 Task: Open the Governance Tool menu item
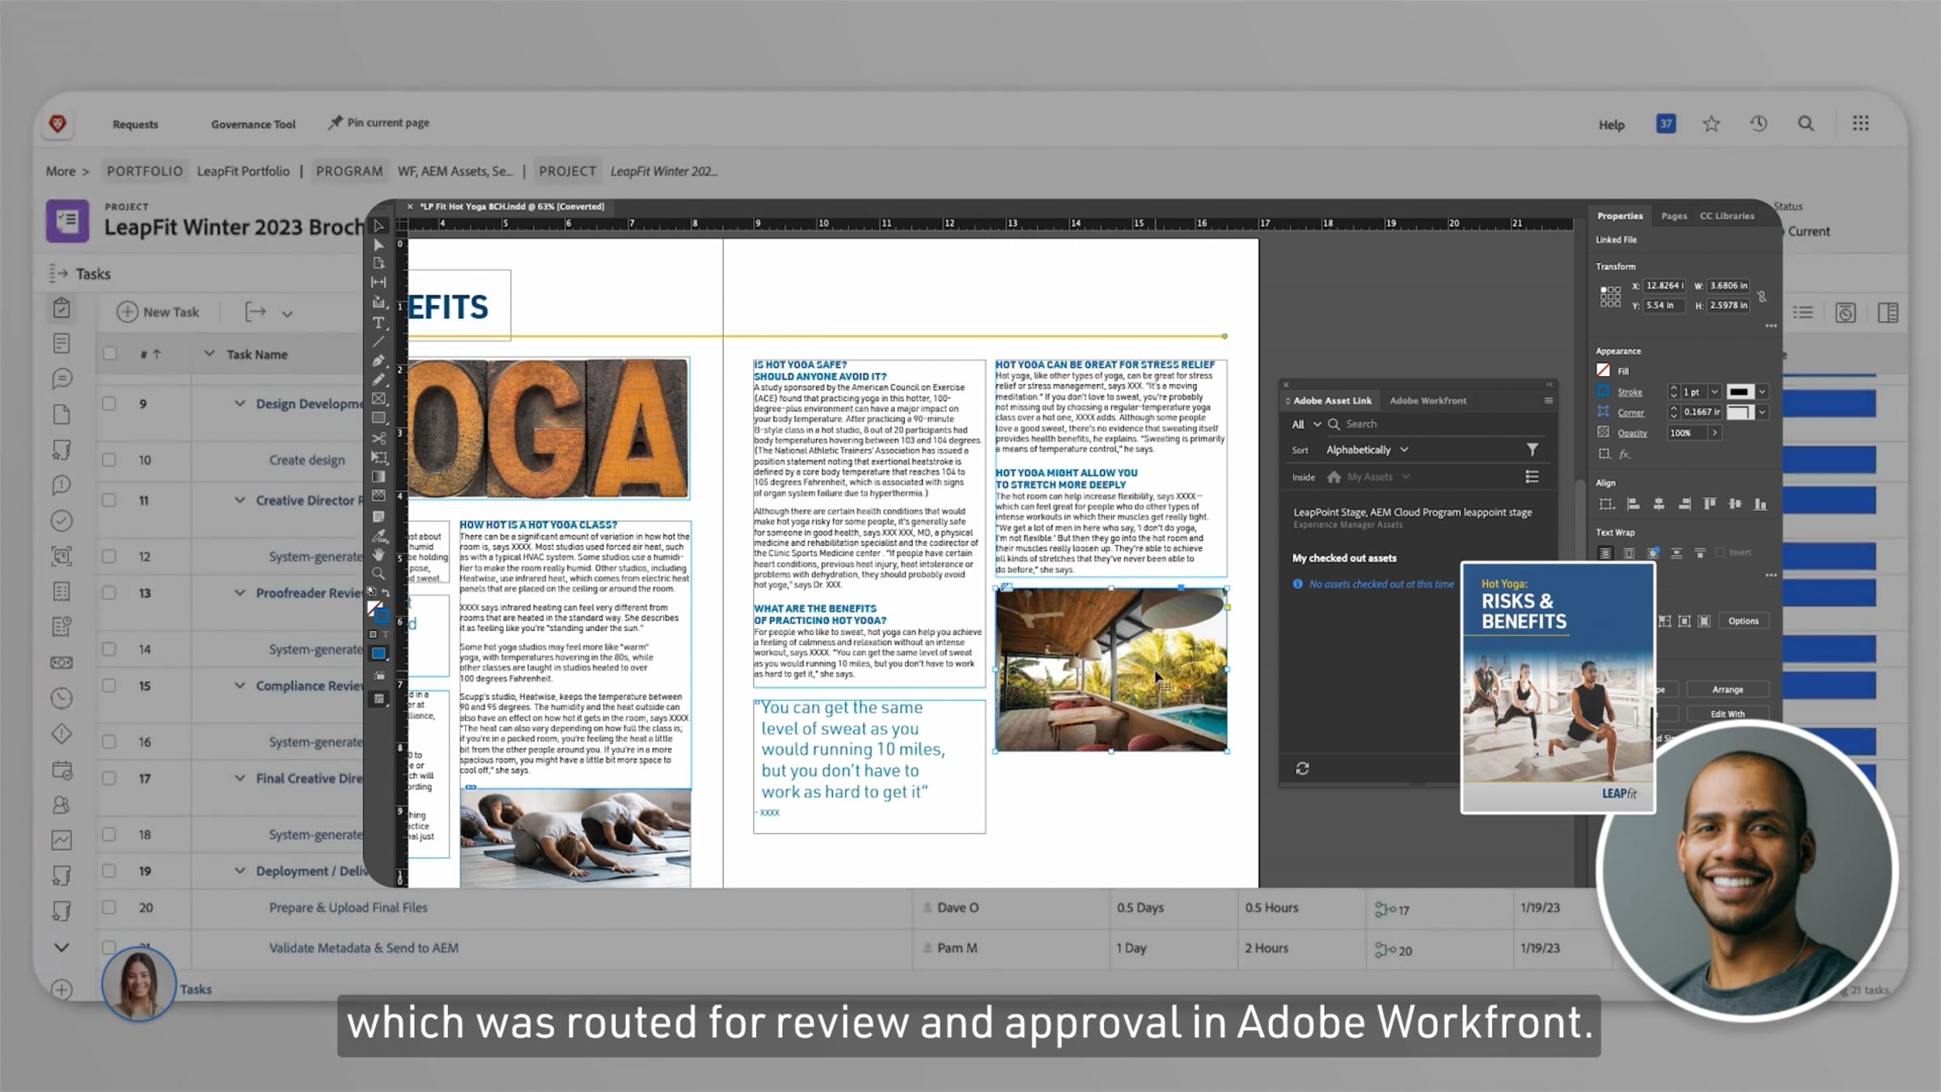pyautogui.click(x=253, y=125)
